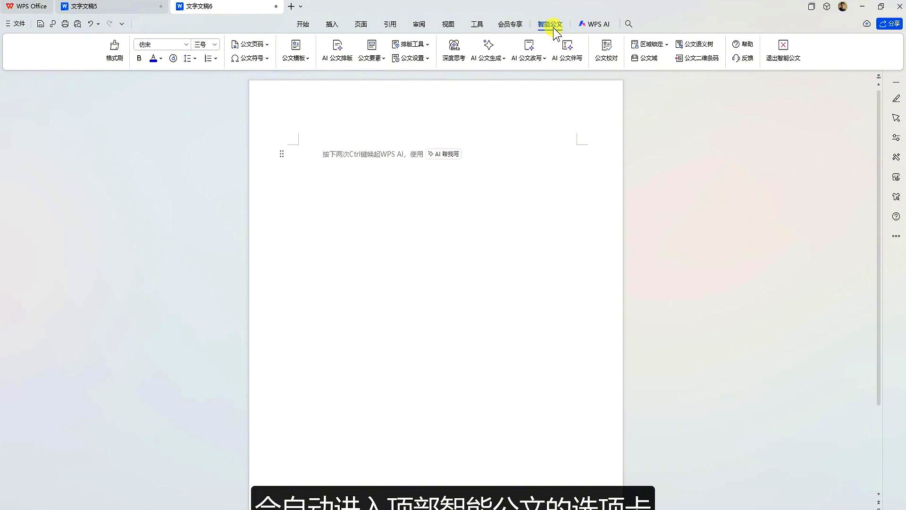Apply font color with the A icon
The height and width of the screenshot is (510, 906).
(x=153, y=58)
